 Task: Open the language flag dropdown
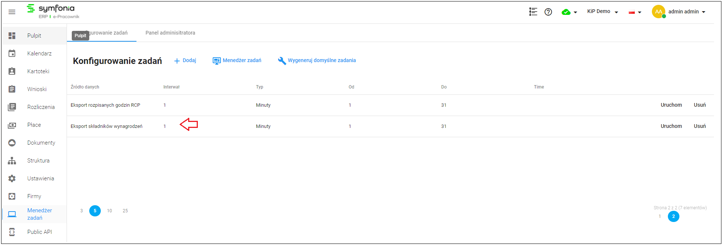pyautogui.click(x=635, y=12)
